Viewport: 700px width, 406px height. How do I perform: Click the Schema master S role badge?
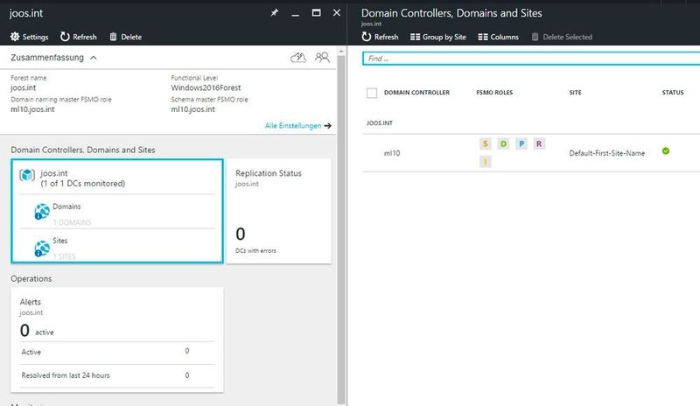point(486,143)
